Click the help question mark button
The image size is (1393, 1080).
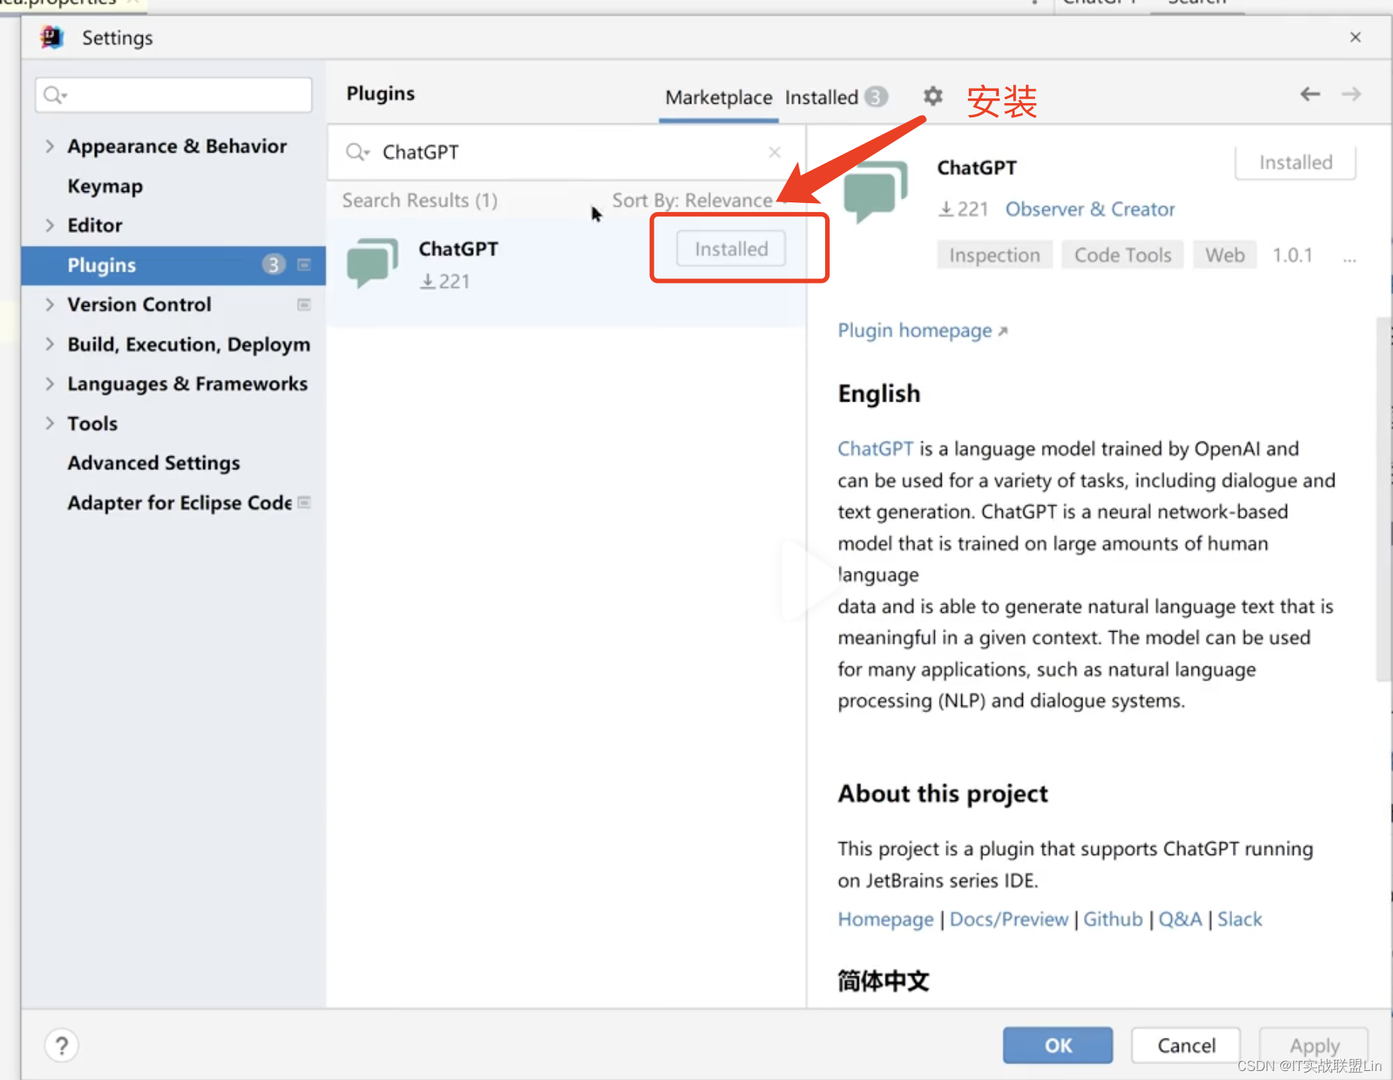click(x=62, y=1045)
